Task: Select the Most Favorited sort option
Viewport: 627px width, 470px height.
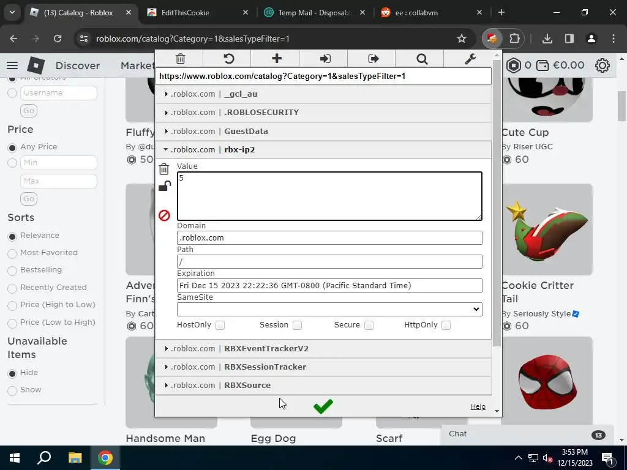Action: pyautogui.click(x=12, y=253)
